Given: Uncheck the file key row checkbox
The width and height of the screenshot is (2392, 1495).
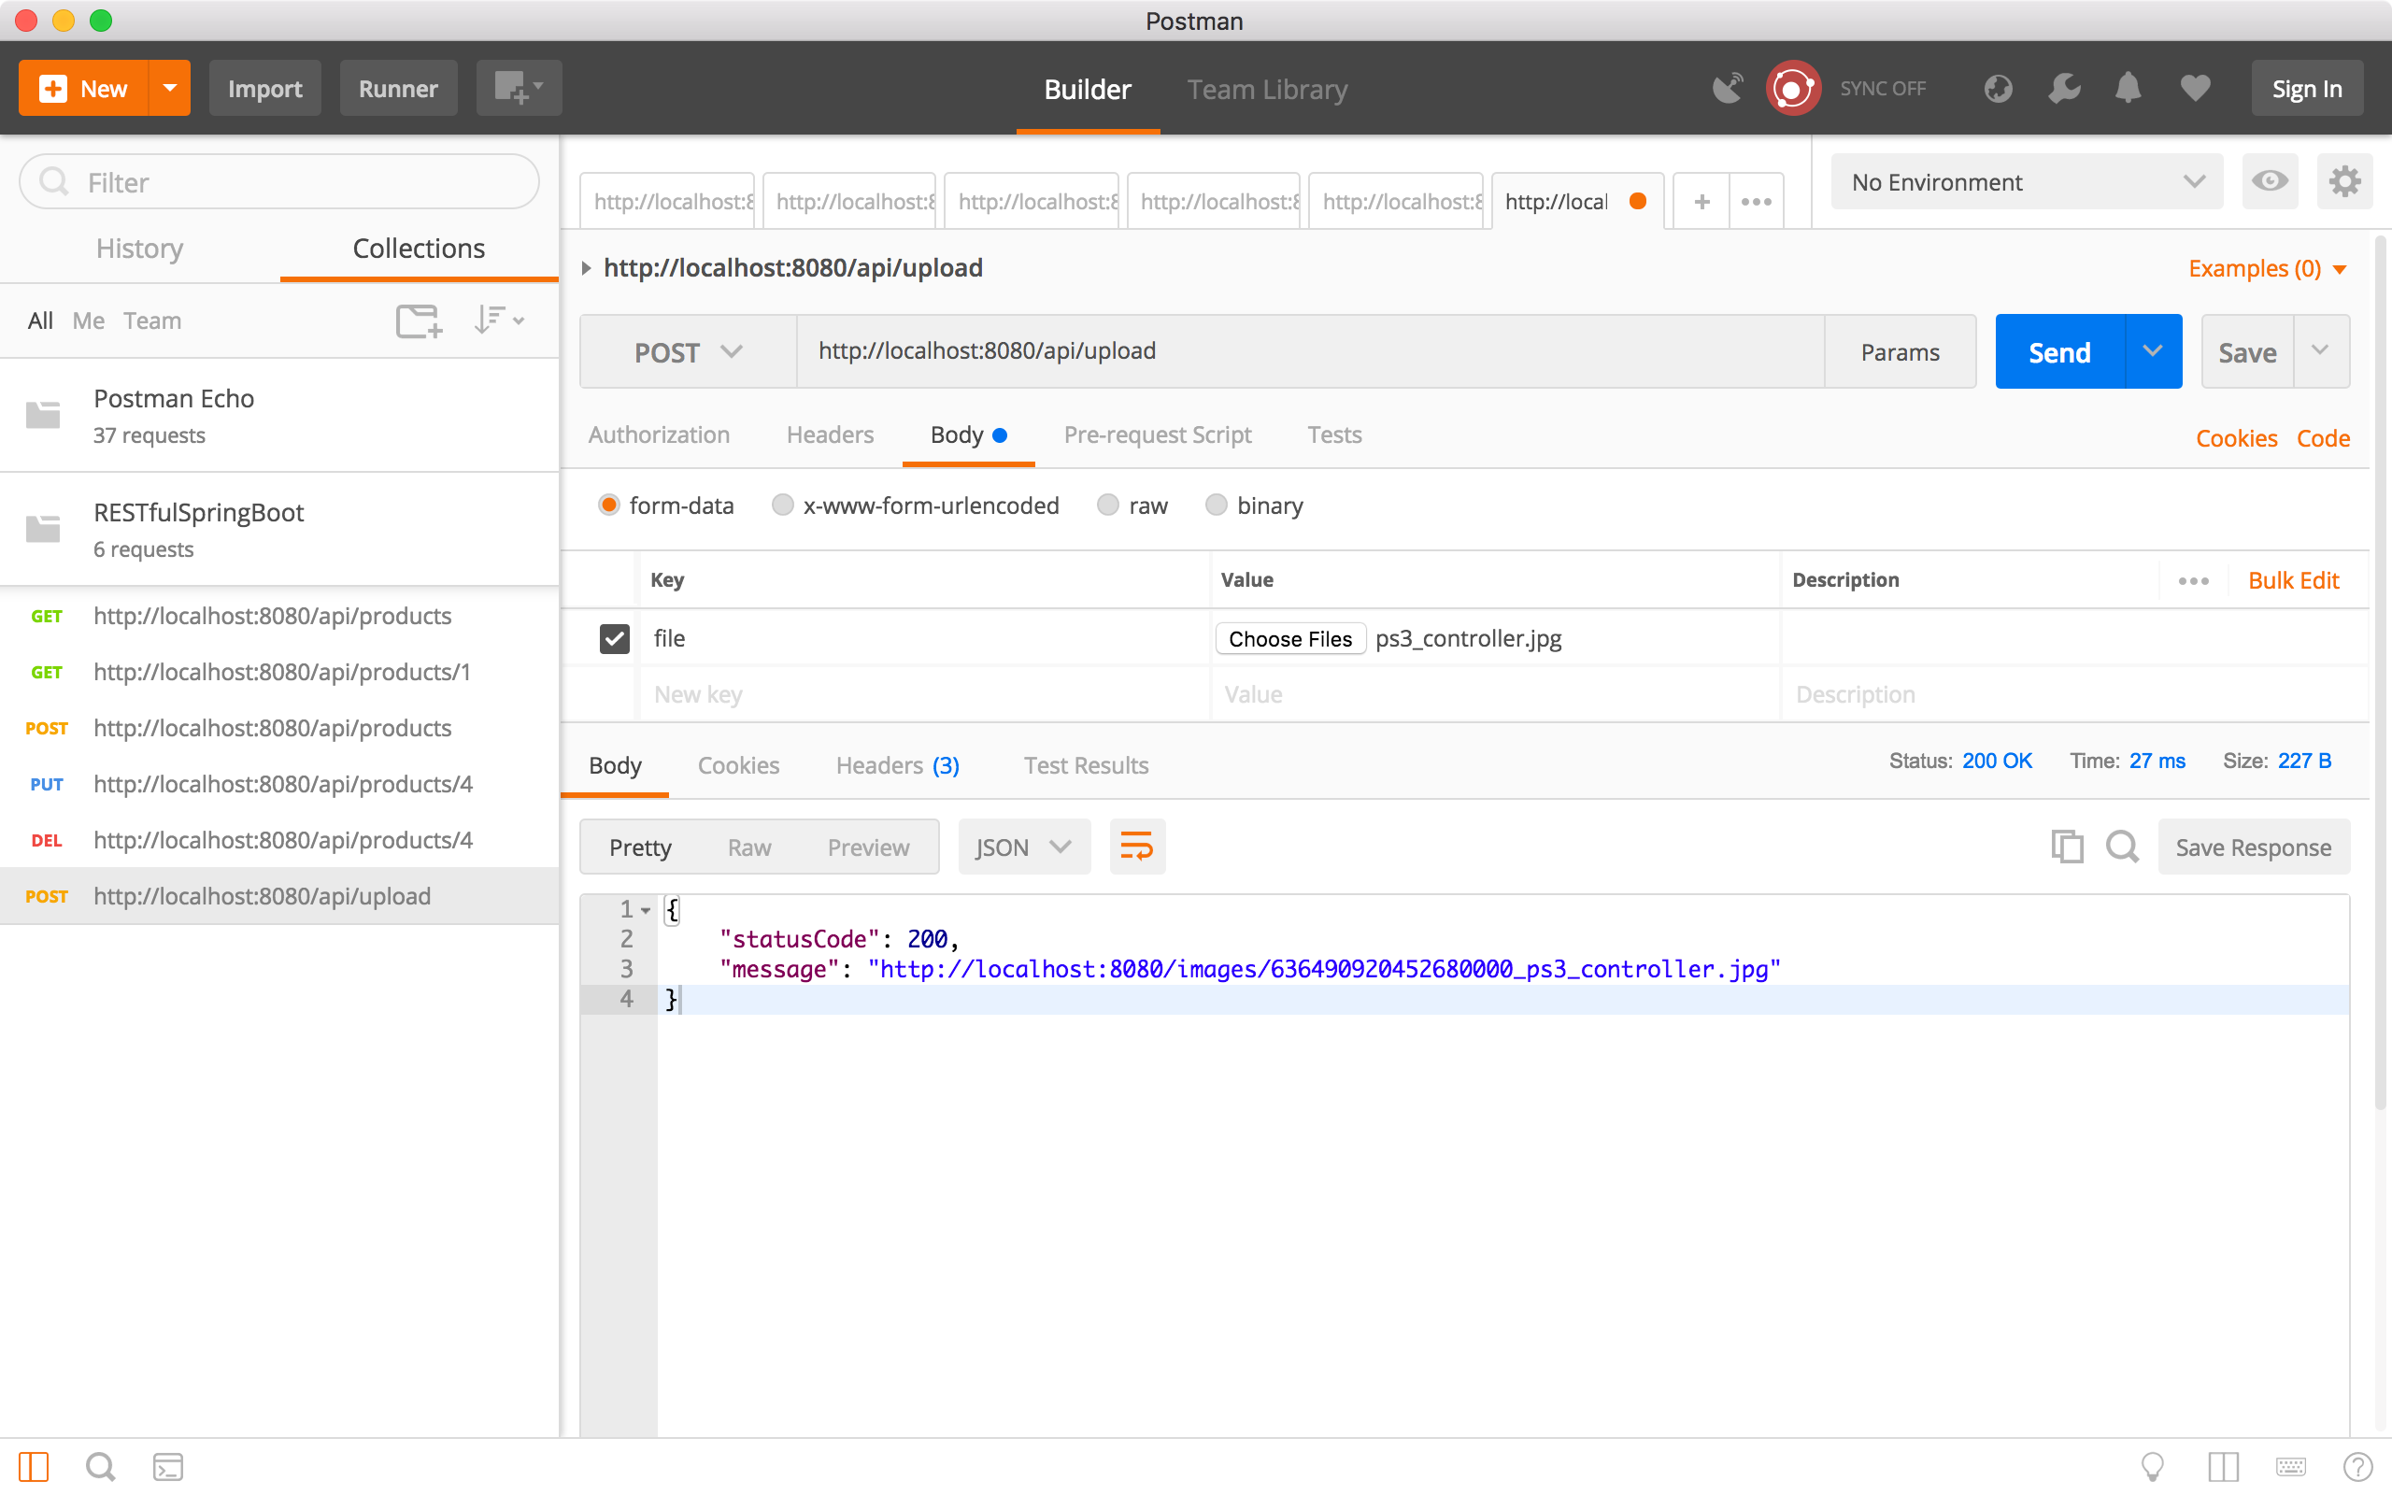Looking at the screenshot, I should click(615, 639).
